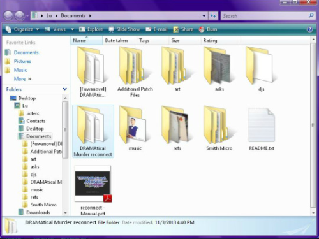Refresh the folder with the refresh button
This screenshot has height=239, width=319.
pyautogui.click(x=213, y=16)
